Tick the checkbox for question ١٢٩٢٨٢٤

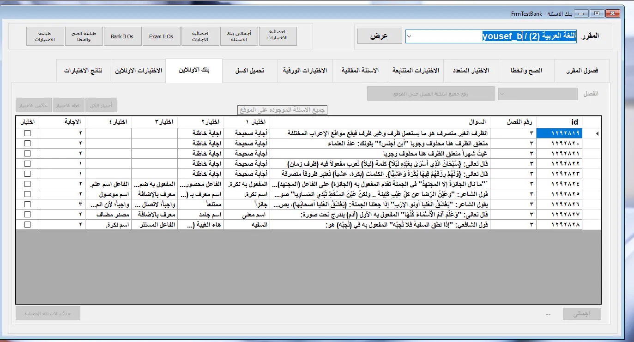[28, 184]
